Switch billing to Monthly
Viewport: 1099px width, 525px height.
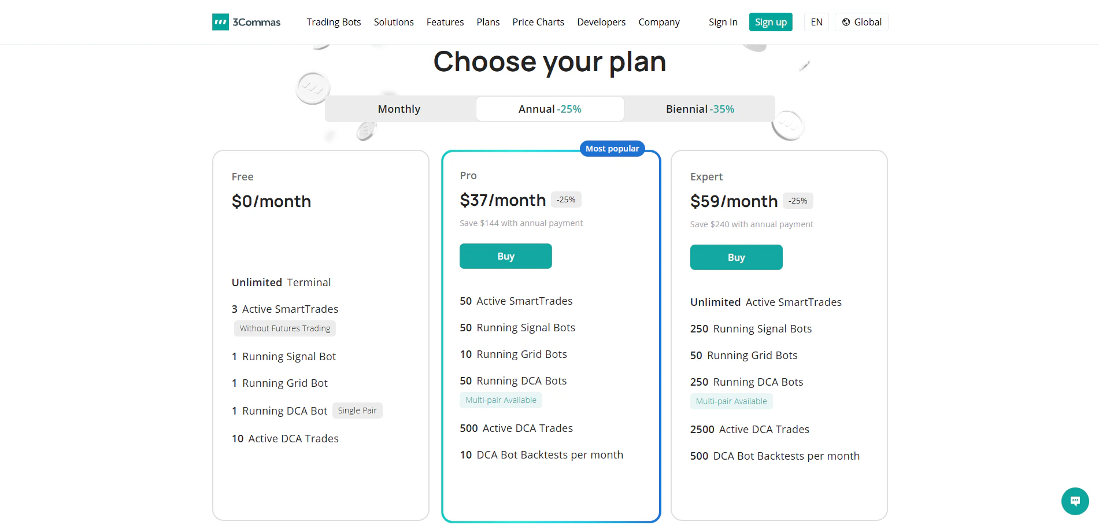(399, 109)
